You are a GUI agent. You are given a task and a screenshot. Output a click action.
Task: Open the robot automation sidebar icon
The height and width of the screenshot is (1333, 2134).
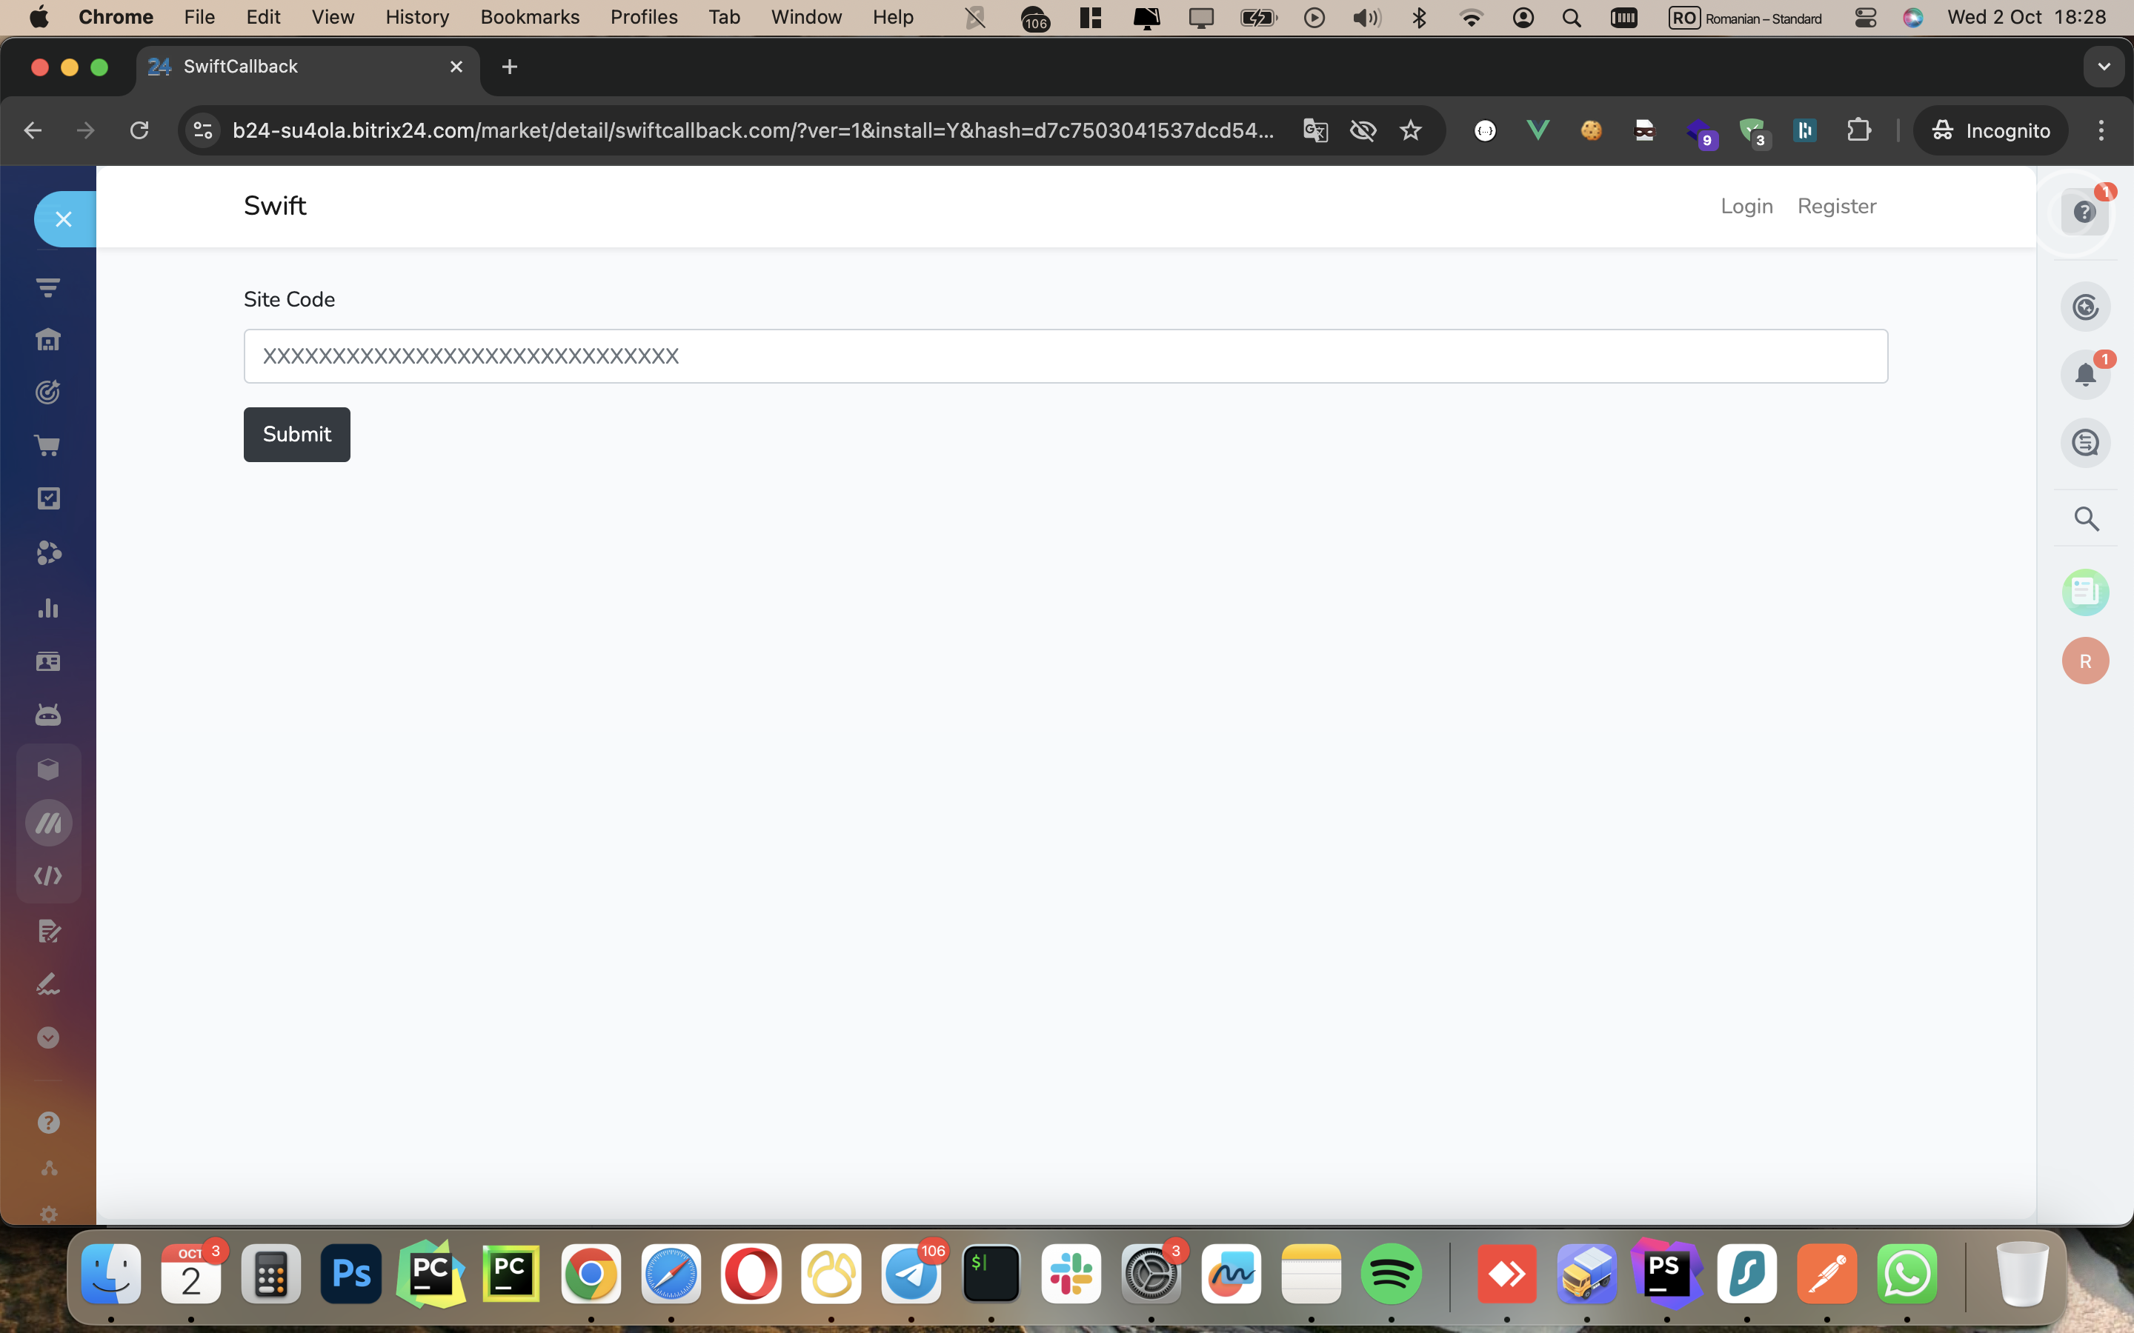47,714
